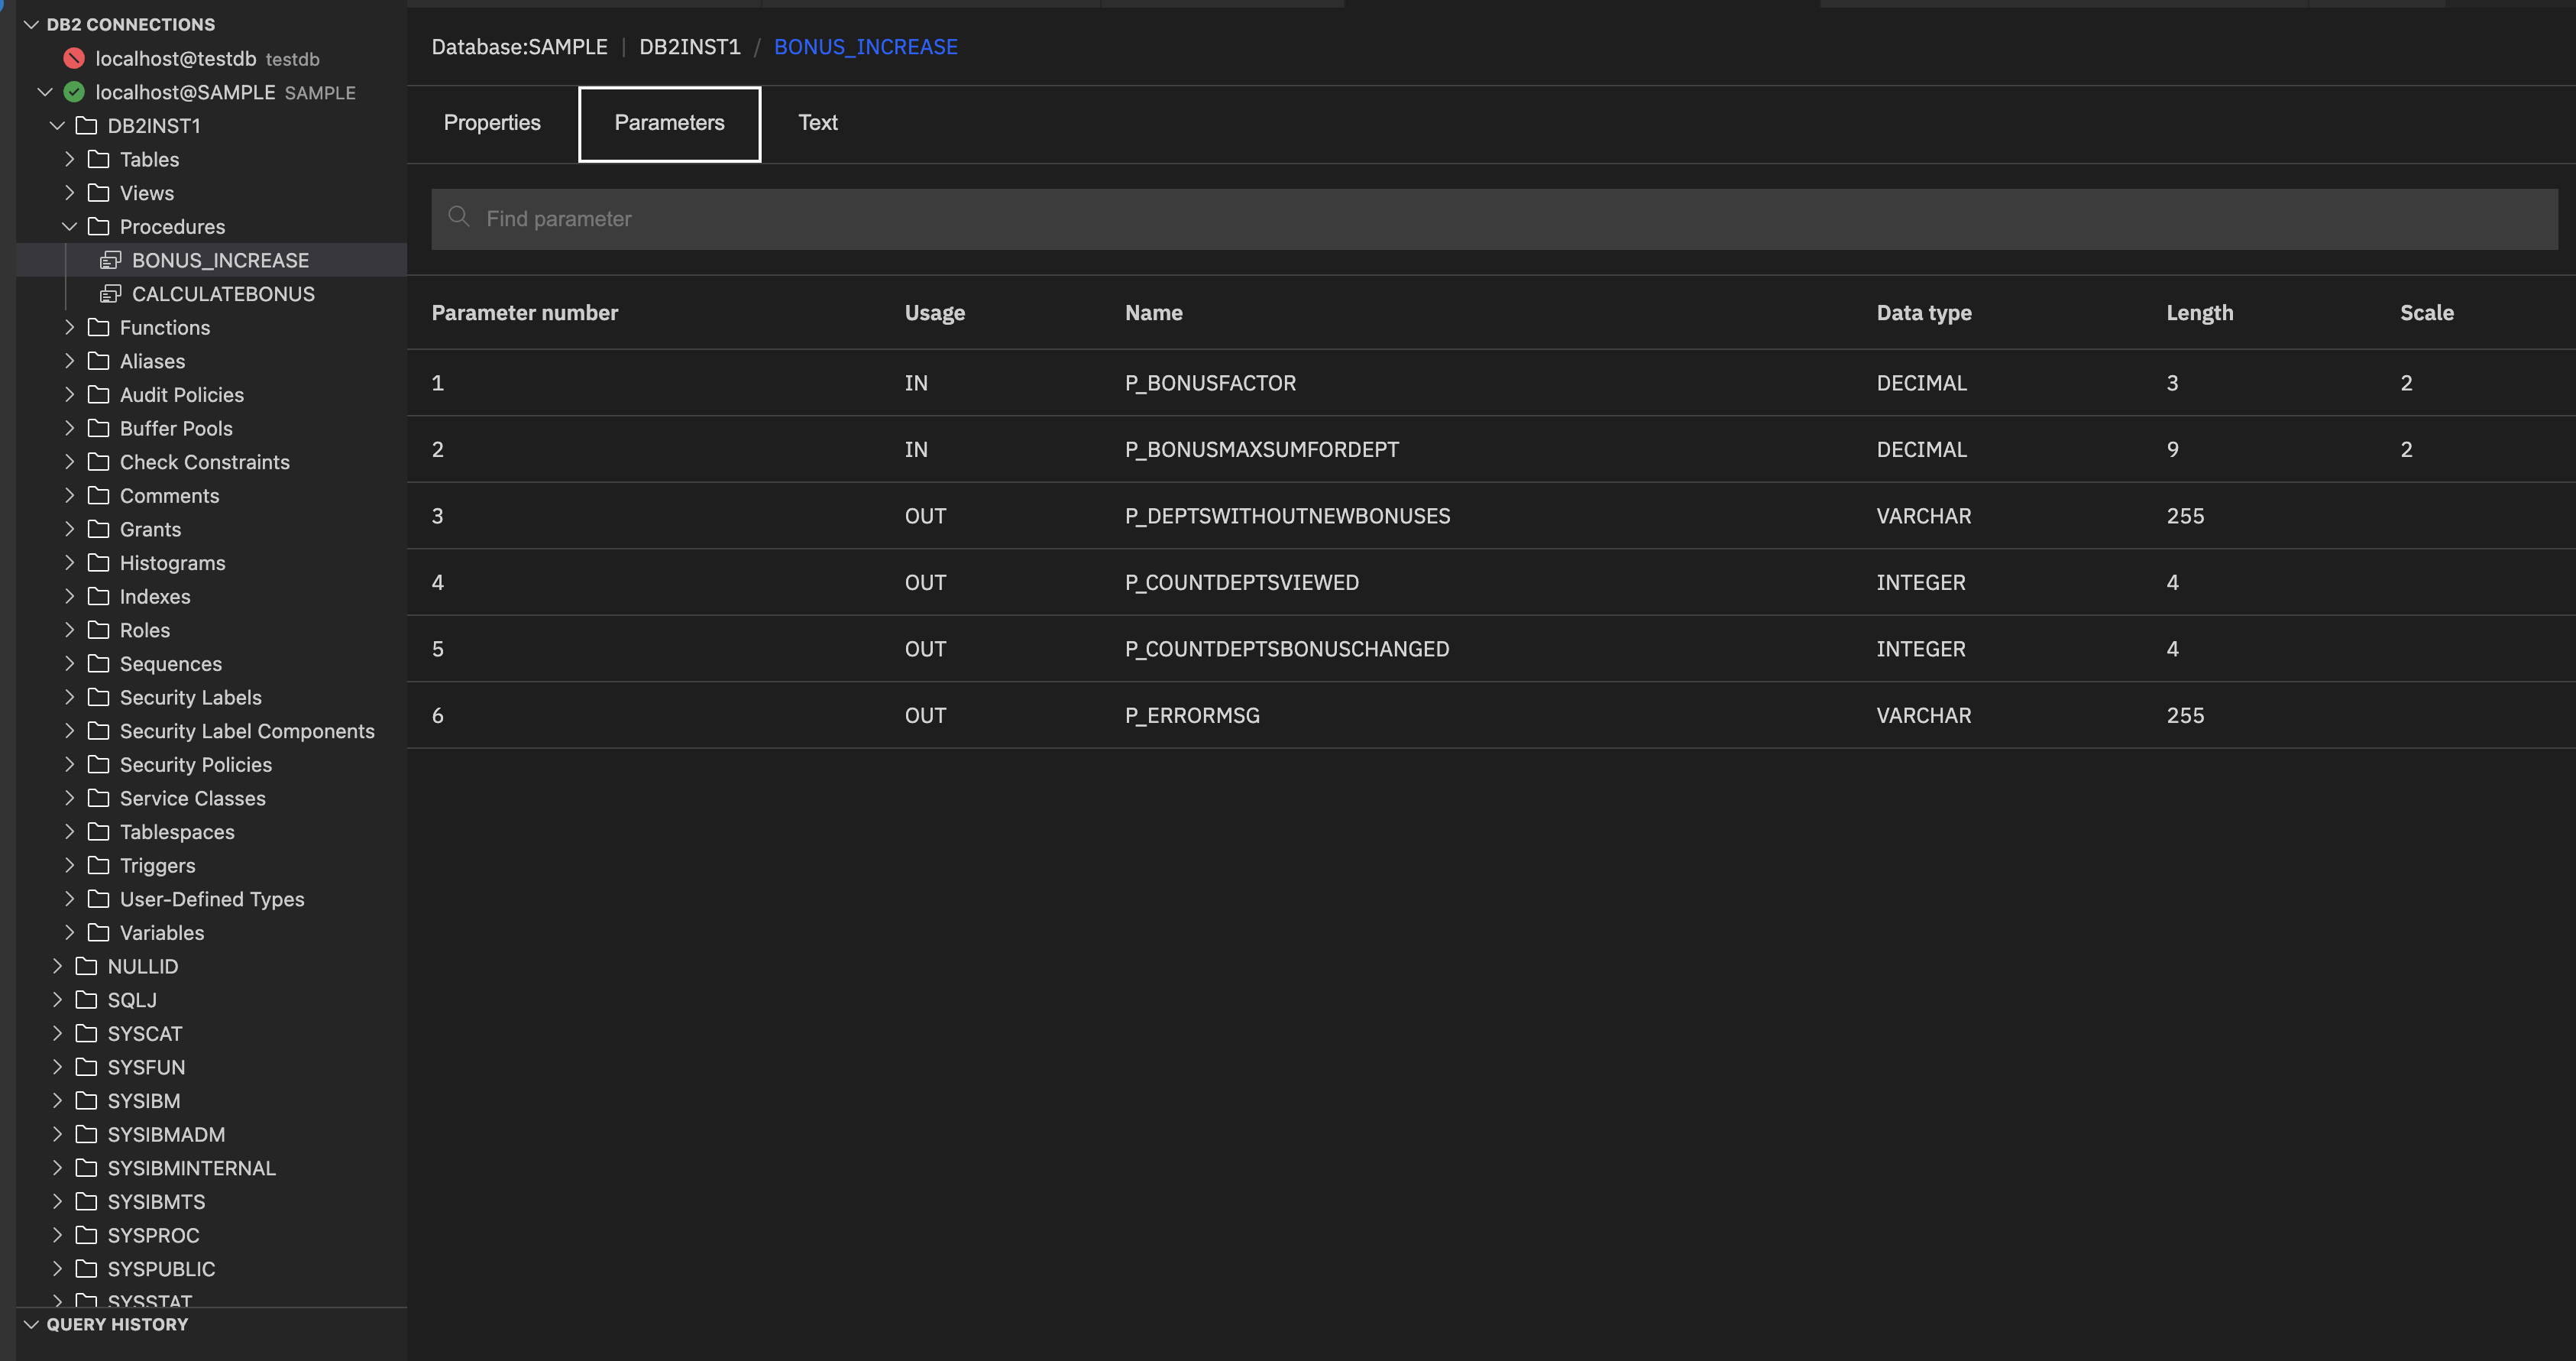Viewport: 2576px width, 1361px height.
Task: Open the DB2INST1 breadcrumb link
Action: [x=690, y=46]
